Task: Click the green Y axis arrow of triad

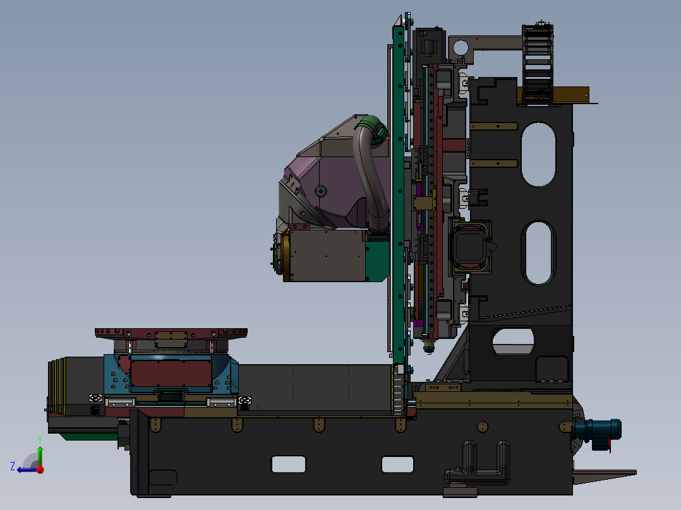Action: click(40, 456)
